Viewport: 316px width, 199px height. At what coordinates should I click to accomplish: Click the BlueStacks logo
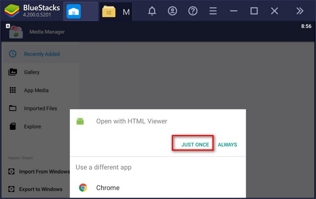click(x=12, y=11)
